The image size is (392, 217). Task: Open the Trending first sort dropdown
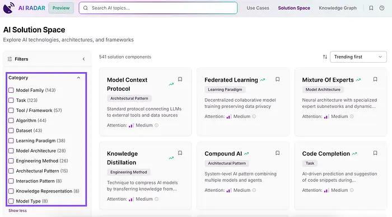point(358,57)
